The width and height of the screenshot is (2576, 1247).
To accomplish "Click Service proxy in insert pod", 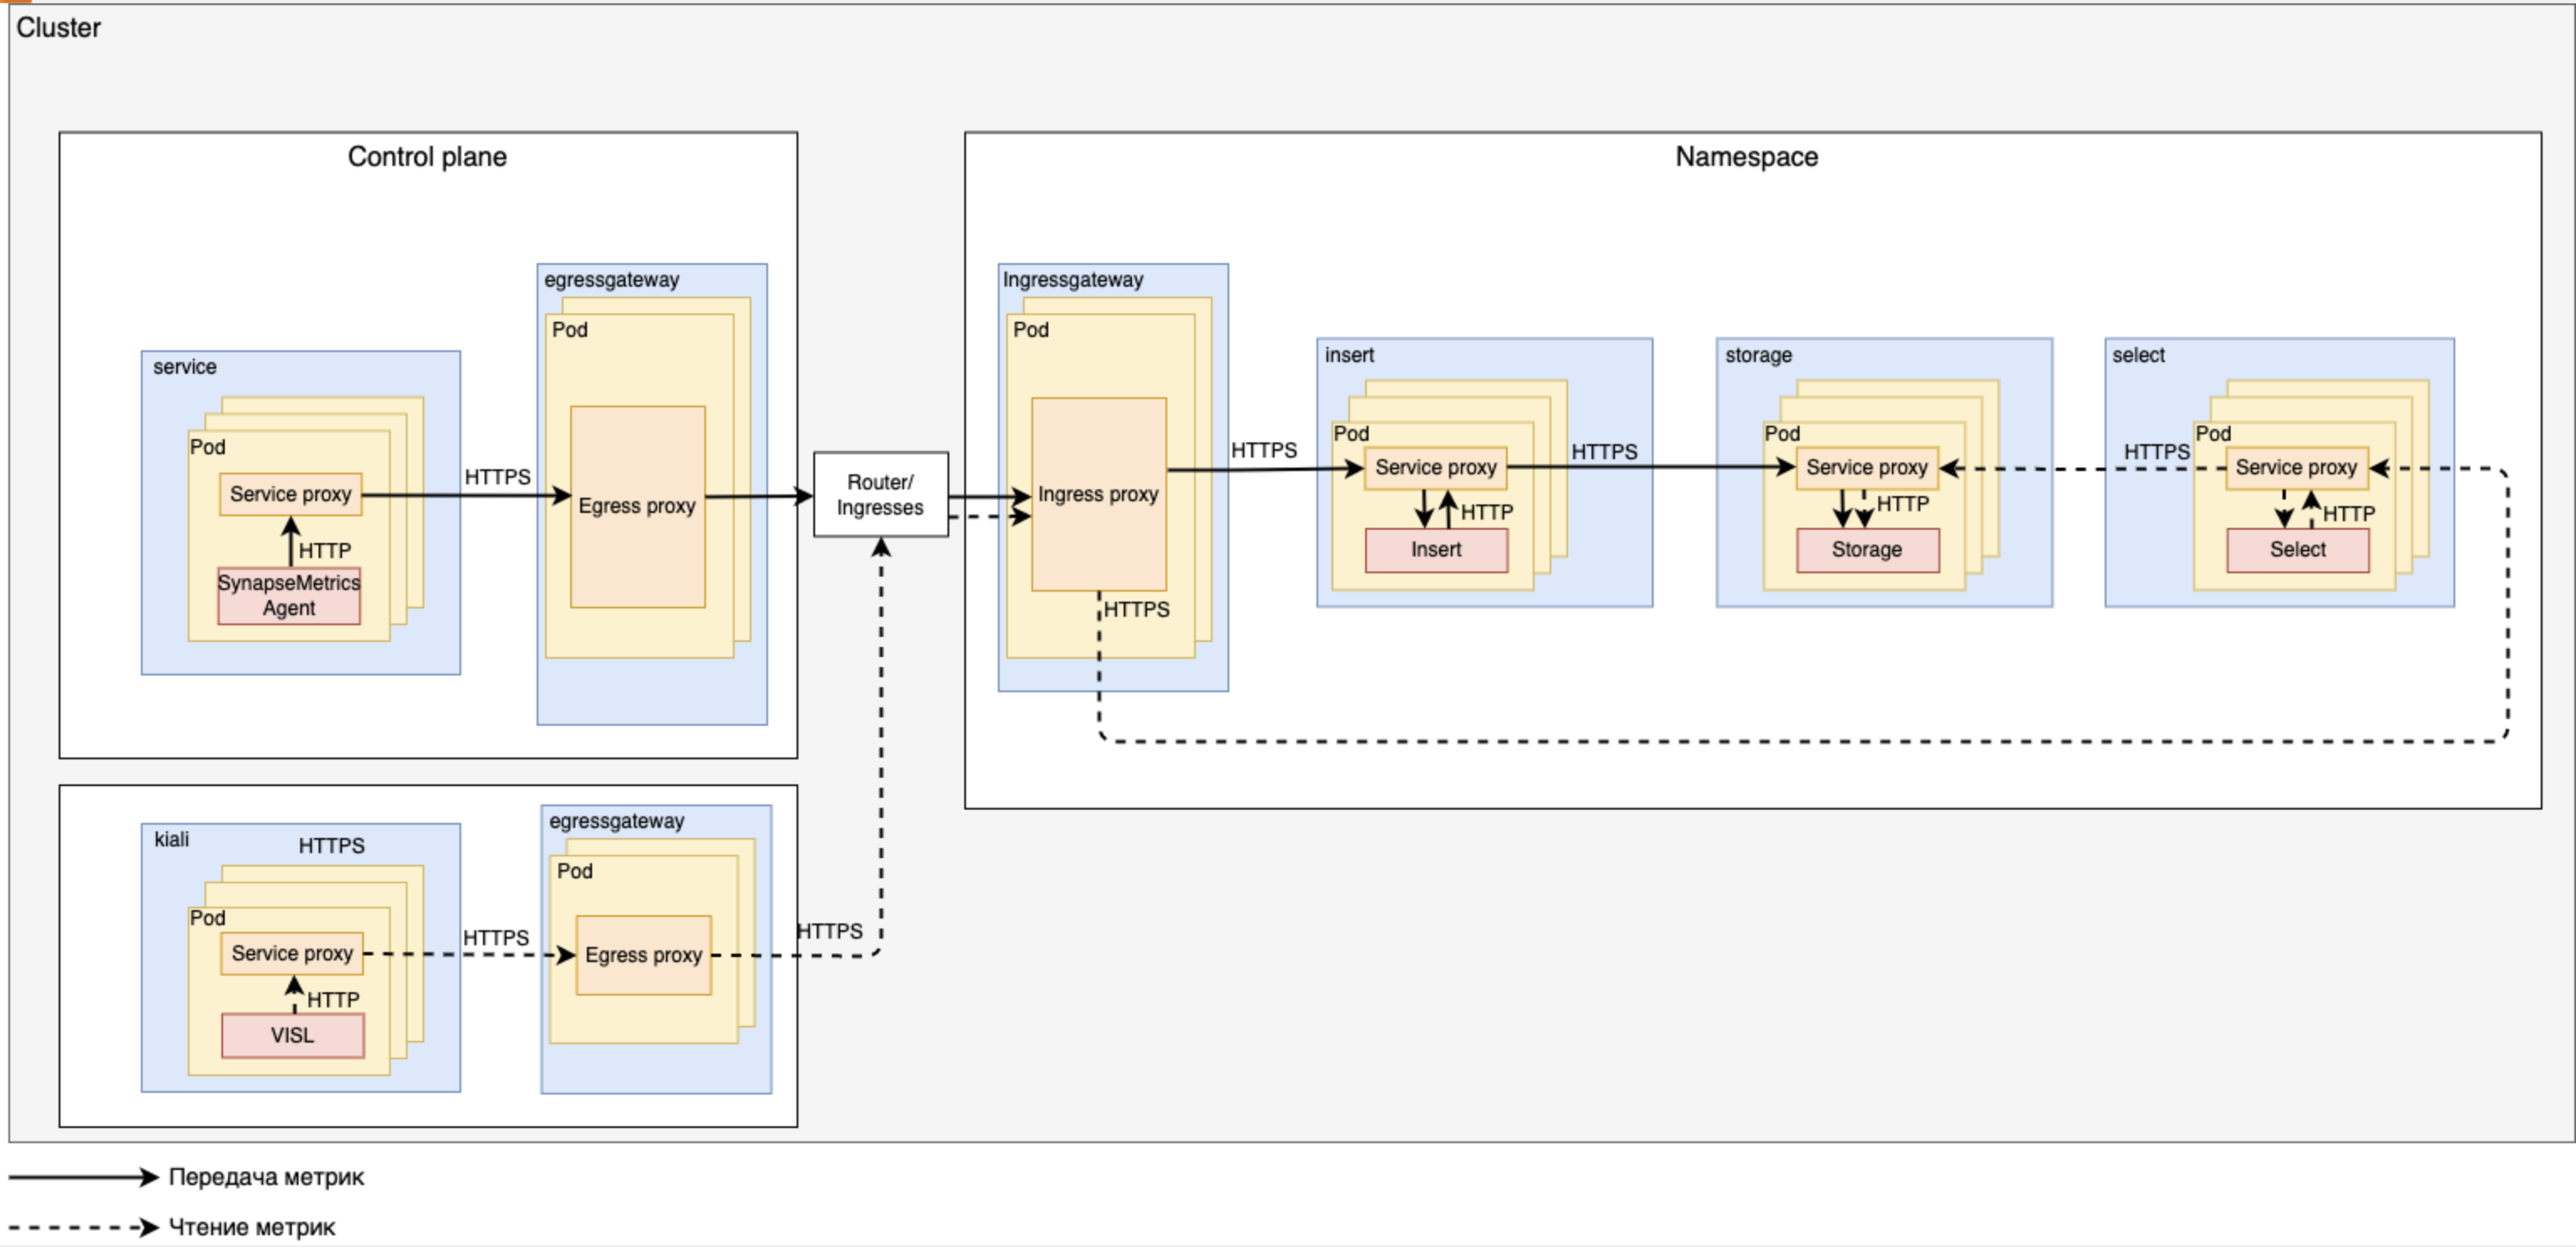I will tap(1435, 468).
